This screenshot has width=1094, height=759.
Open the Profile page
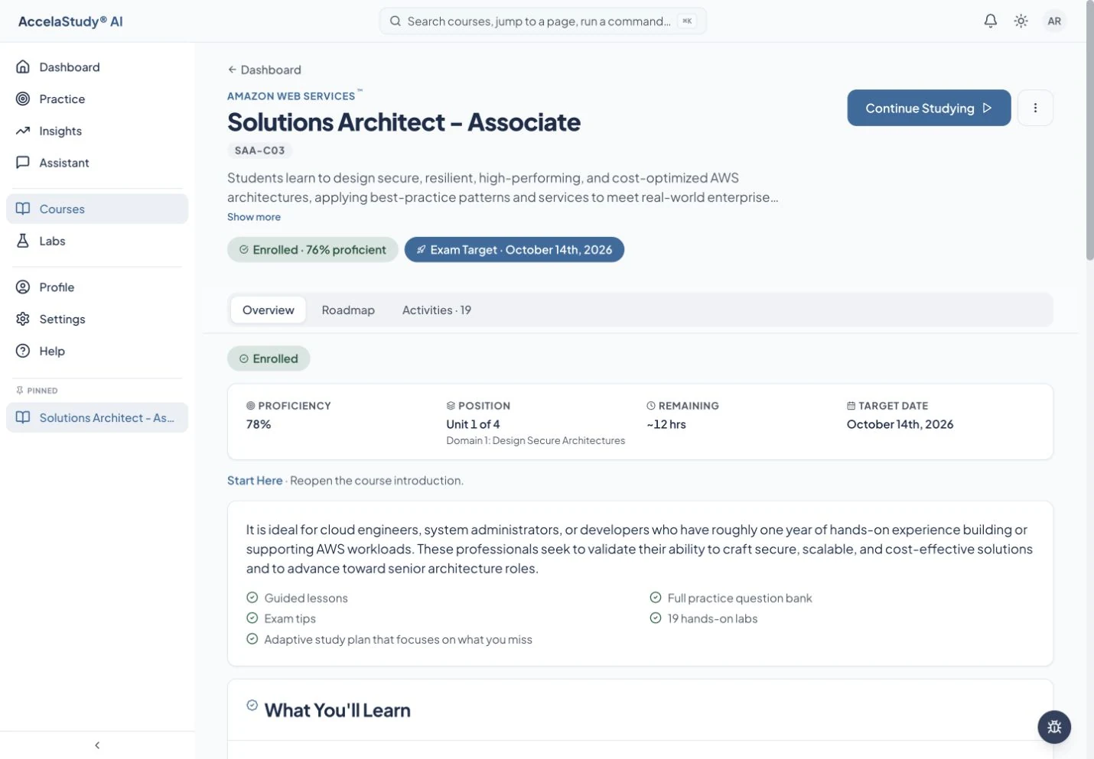coord(97,287)
